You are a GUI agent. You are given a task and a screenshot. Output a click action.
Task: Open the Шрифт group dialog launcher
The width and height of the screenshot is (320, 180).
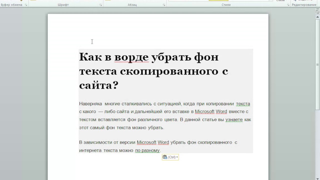100,5
